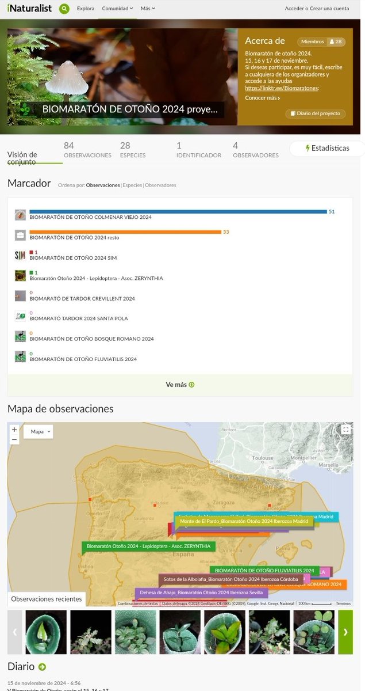Open second recent observation thumbnail
The width and height of the screenshot is (365, 691).
click(91, 632)
